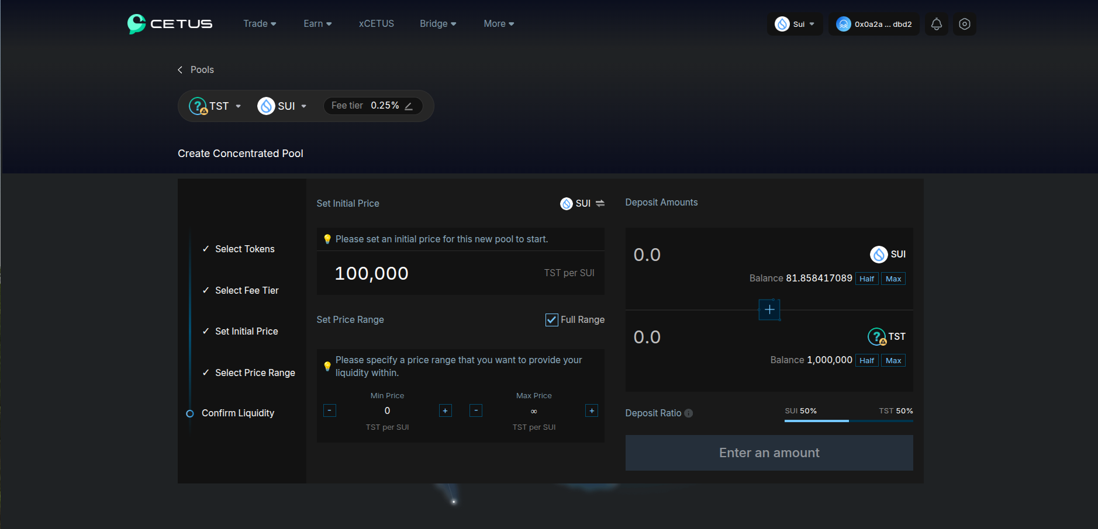This screenshot has height=529, width=1098.
Task: Open the notifications bell
Action: click(x=937, y=24)
